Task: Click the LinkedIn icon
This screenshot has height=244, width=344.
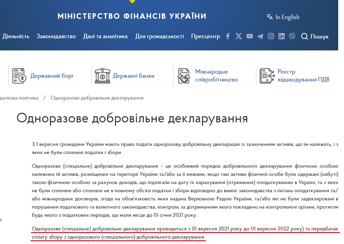Action: [x=281, y=36]
